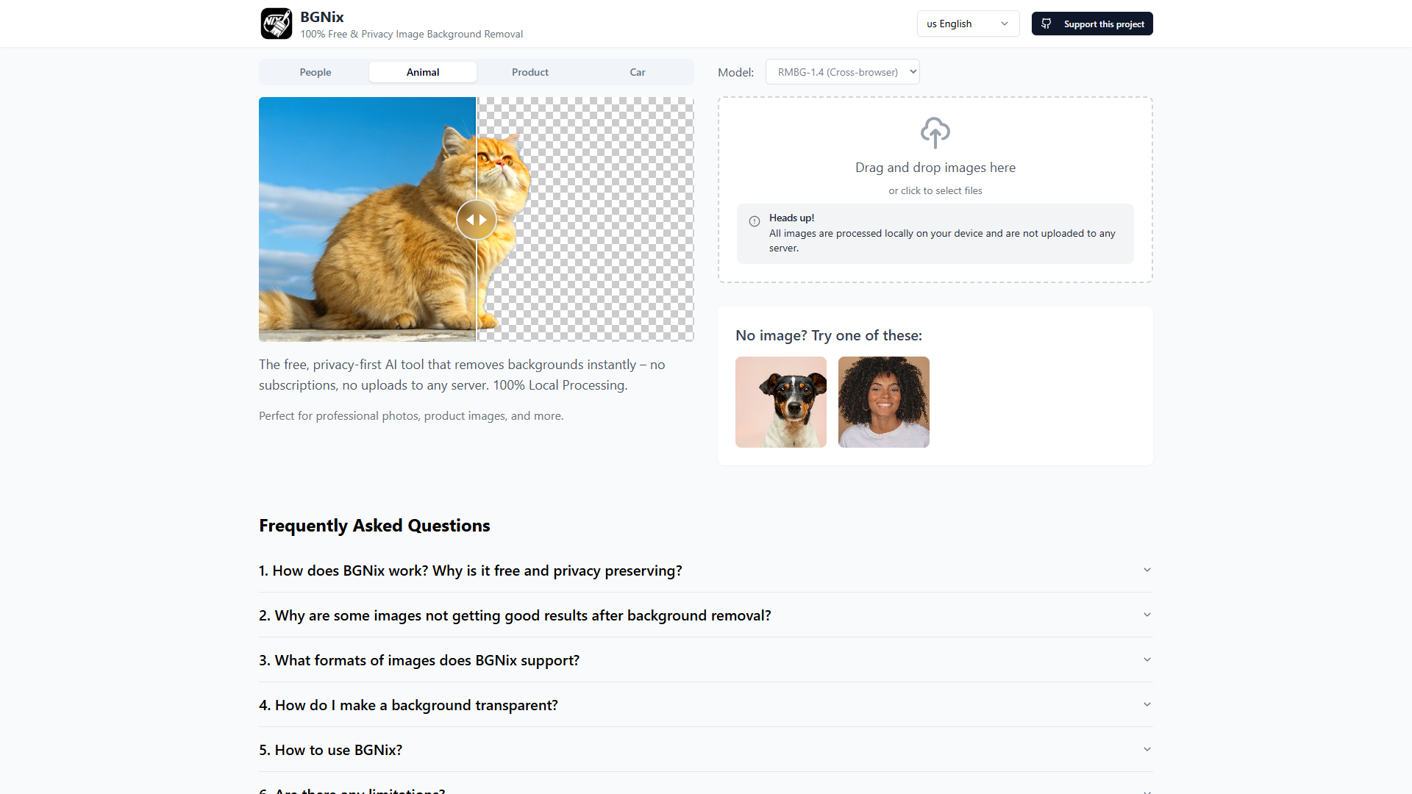Viewport: 1412px width, 794px height.
Task: Expand FAQ about images not getting good results
Action: pyautogui.click(x=705, y=615)
